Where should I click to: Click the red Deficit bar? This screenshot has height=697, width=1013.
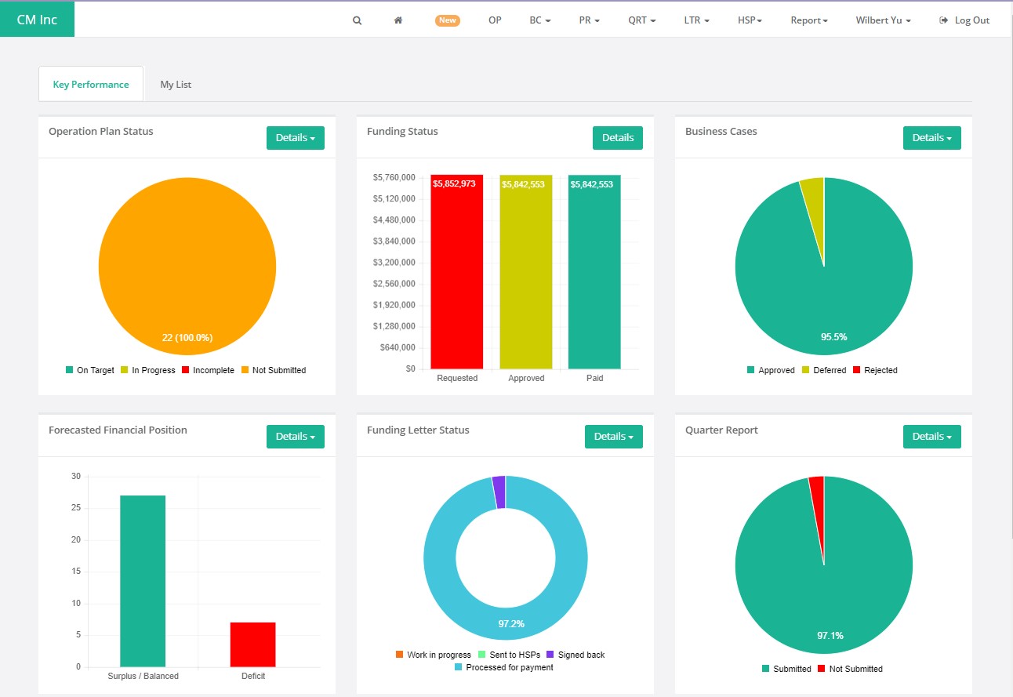click(253, 644)
